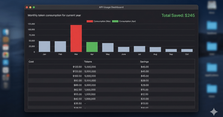Image resolution: width=223 pixels, height=117 pixels.
Task: Click the green maximize window button
Action: point(34,7)
